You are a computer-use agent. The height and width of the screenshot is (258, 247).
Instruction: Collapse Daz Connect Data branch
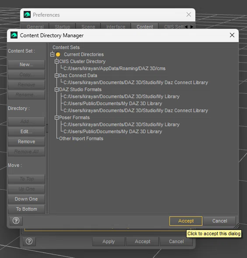coord(56,75)
